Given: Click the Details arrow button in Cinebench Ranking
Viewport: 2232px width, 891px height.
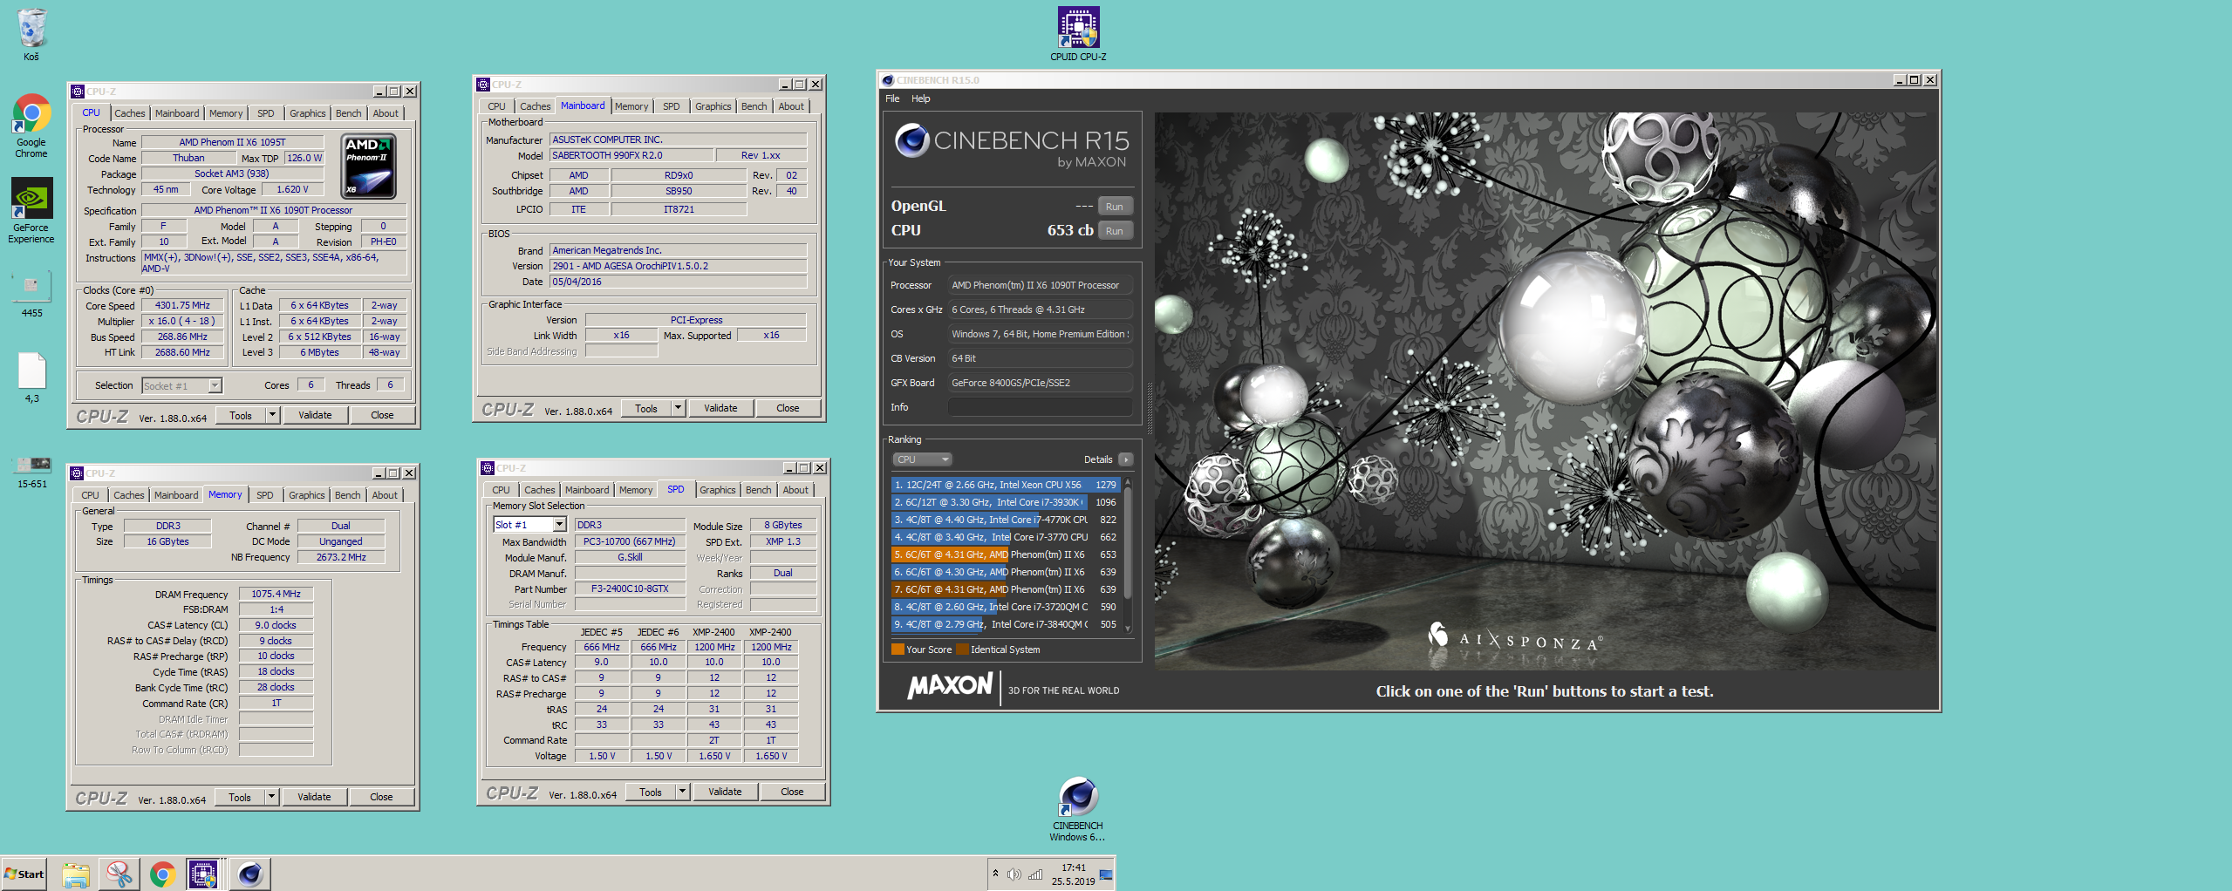Looking at the screenshot, I should (x=1126, y=459).
